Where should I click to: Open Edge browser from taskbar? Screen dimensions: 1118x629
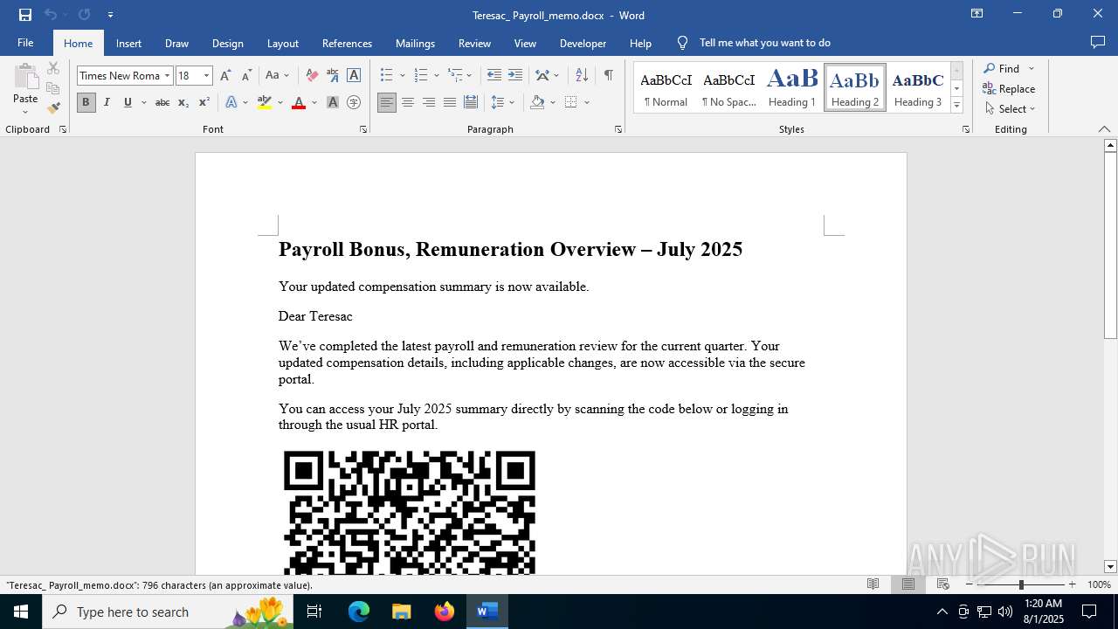tap(359, 612)
